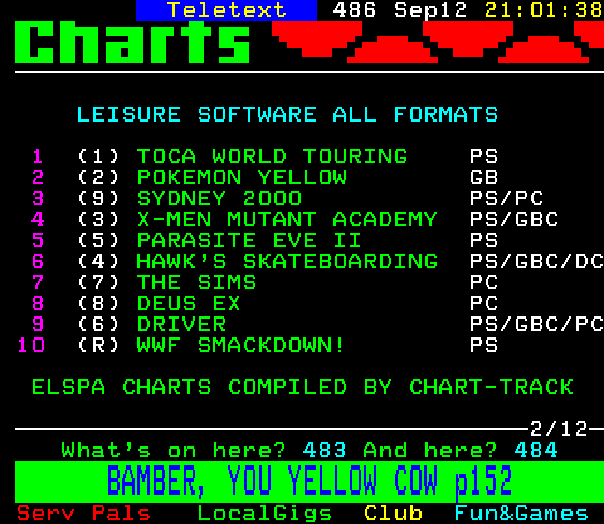This screenshot has height=524, width=604.
Task: Click last-week position (9) beside SYDNEY 2000
Action: pyautogui.click(x=98, y=199)
